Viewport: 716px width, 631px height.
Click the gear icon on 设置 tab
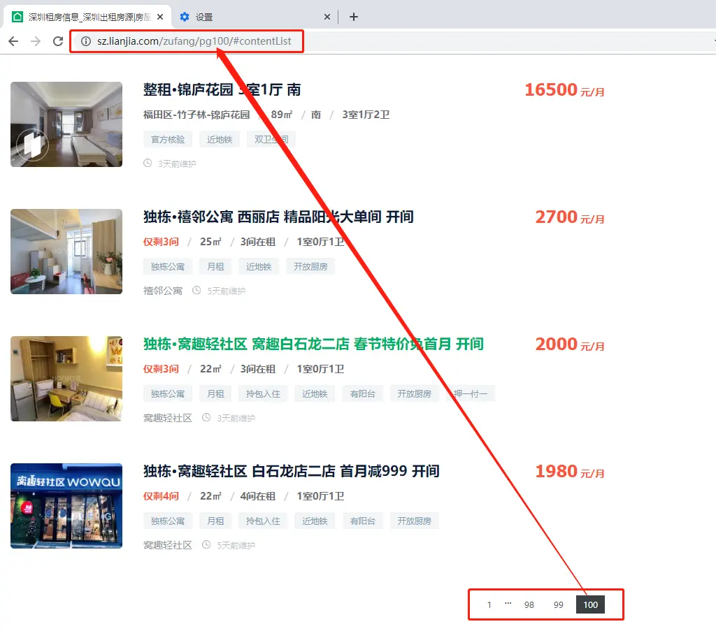(x=185, y=17)
